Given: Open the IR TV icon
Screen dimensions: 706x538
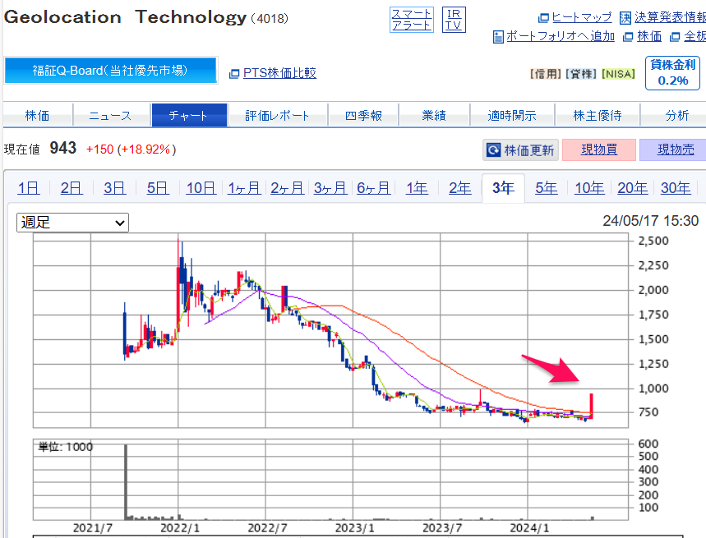Looking at the screenshot, I should pos(454,20).
